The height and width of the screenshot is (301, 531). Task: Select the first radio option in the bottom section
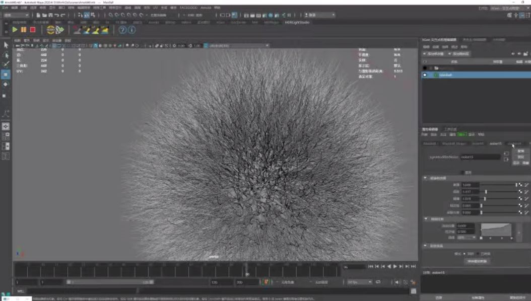(464, 254)
